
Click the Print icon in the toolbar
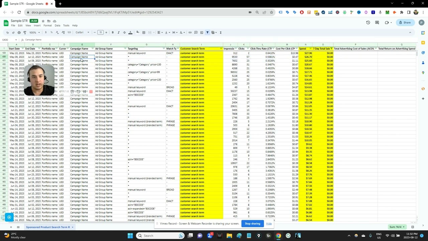click(x=19, y=32)
